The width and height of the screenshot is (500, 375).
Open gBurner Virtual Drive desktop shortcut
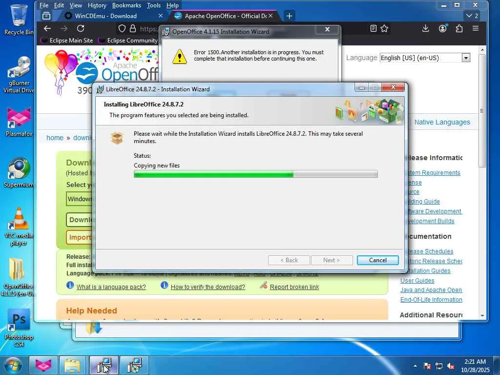(x=19, y=75)
